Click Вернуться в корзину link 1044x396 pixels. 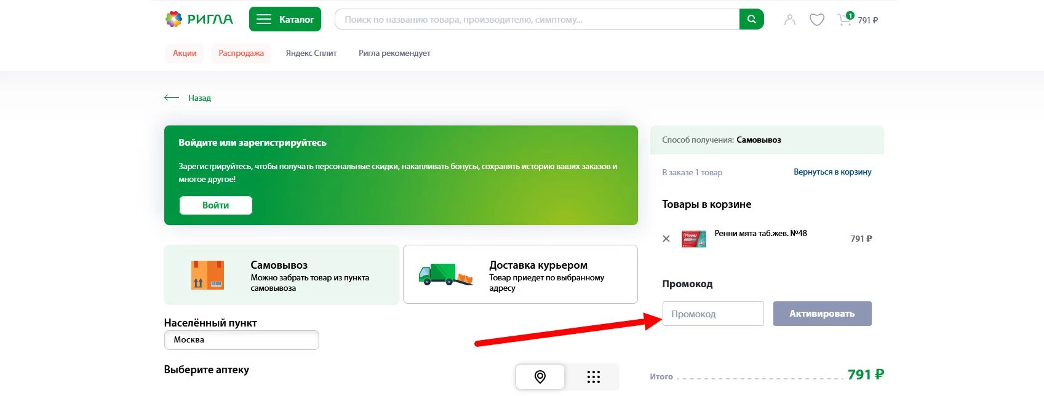(x=832, y=172)
